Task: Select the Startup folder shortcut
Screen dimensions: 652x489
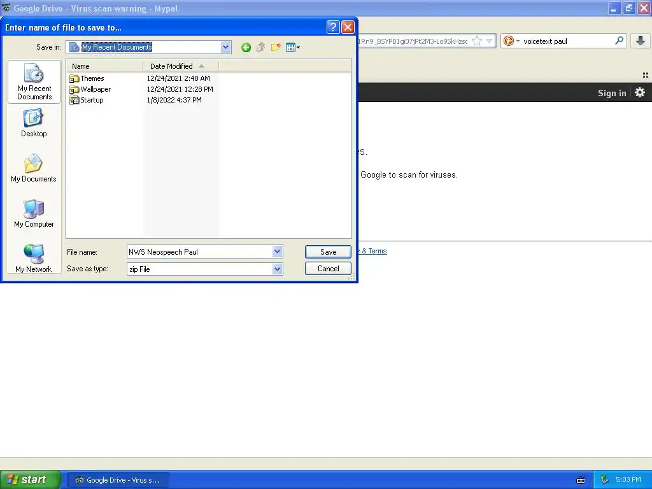Action: [86, 100]
